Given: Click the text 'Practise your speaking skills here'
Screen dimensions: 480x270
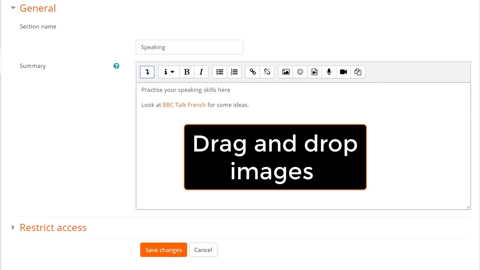Looking at the screenshot, I should pyautogui.click(x=186, y=90).
